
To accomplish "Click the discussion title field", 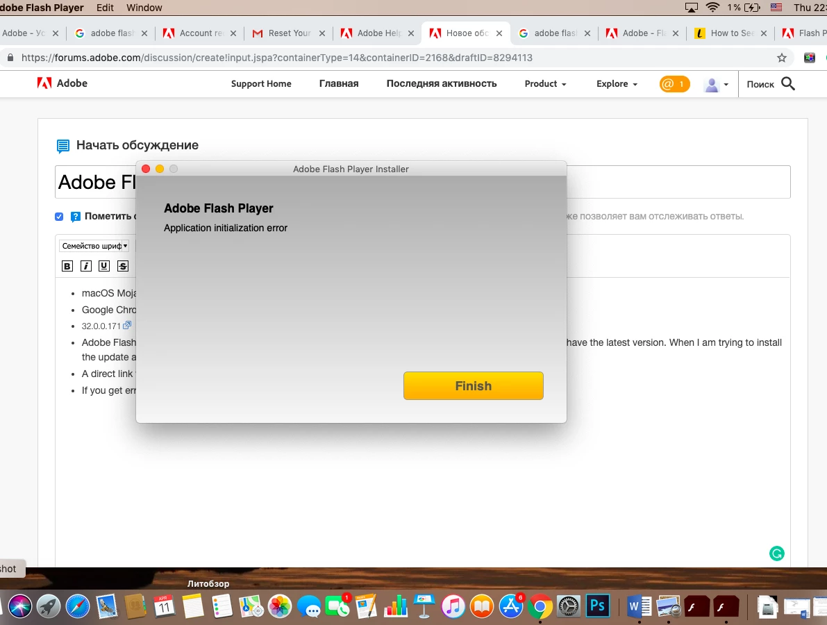I will point(422,182).
